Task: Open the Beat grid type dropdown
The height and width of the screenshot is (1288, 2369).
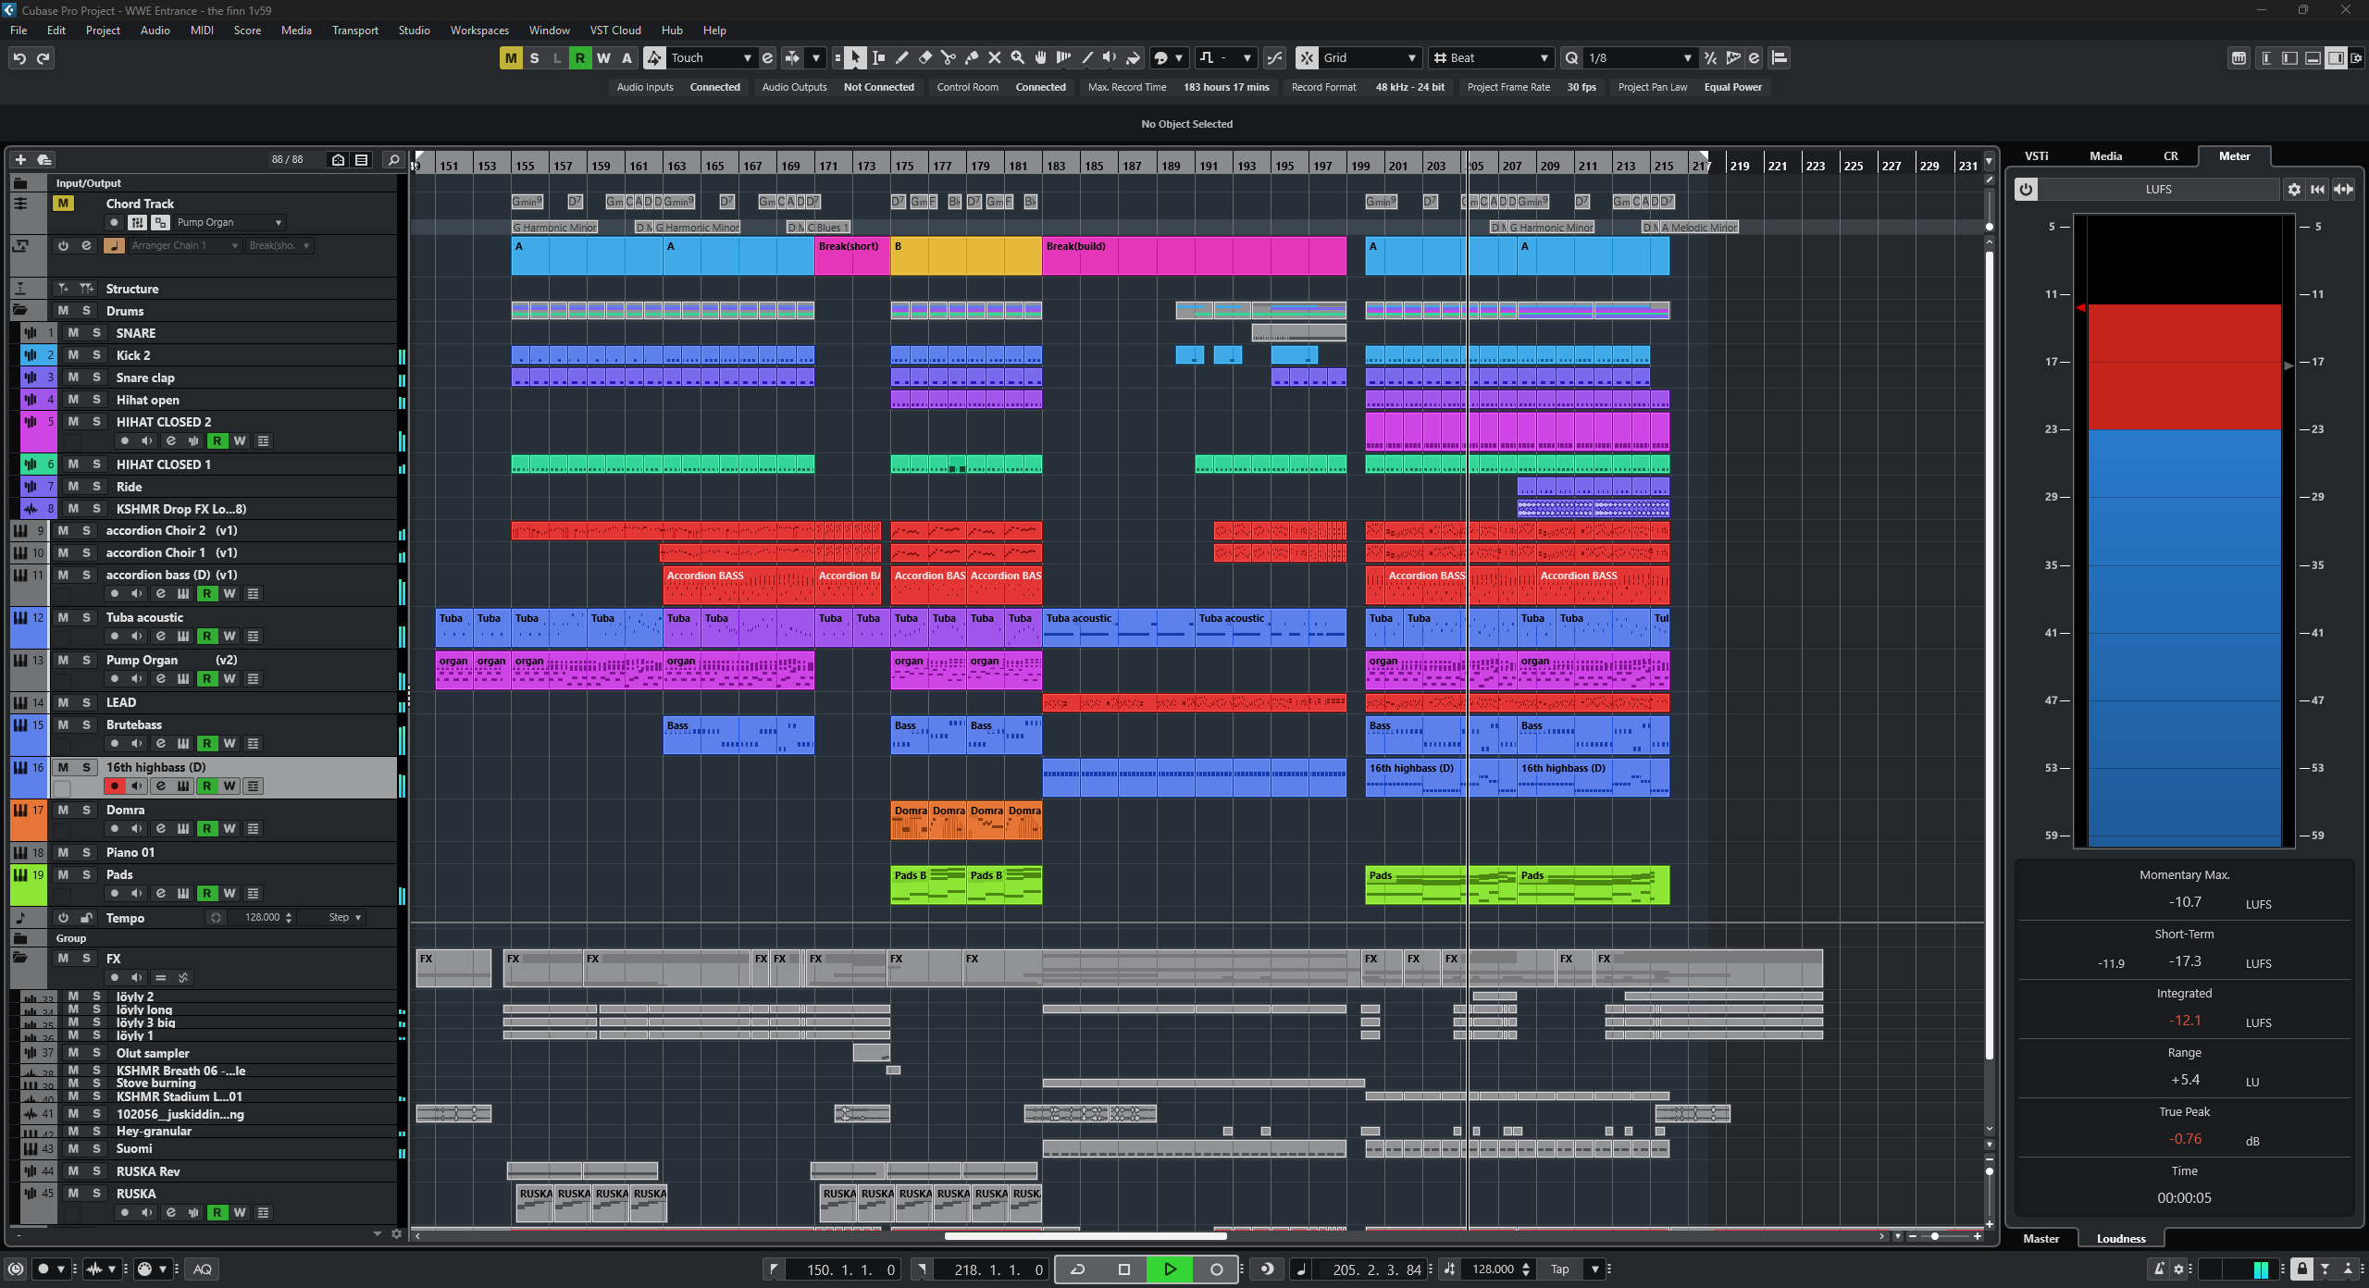Action: (x=1544, y=58)
